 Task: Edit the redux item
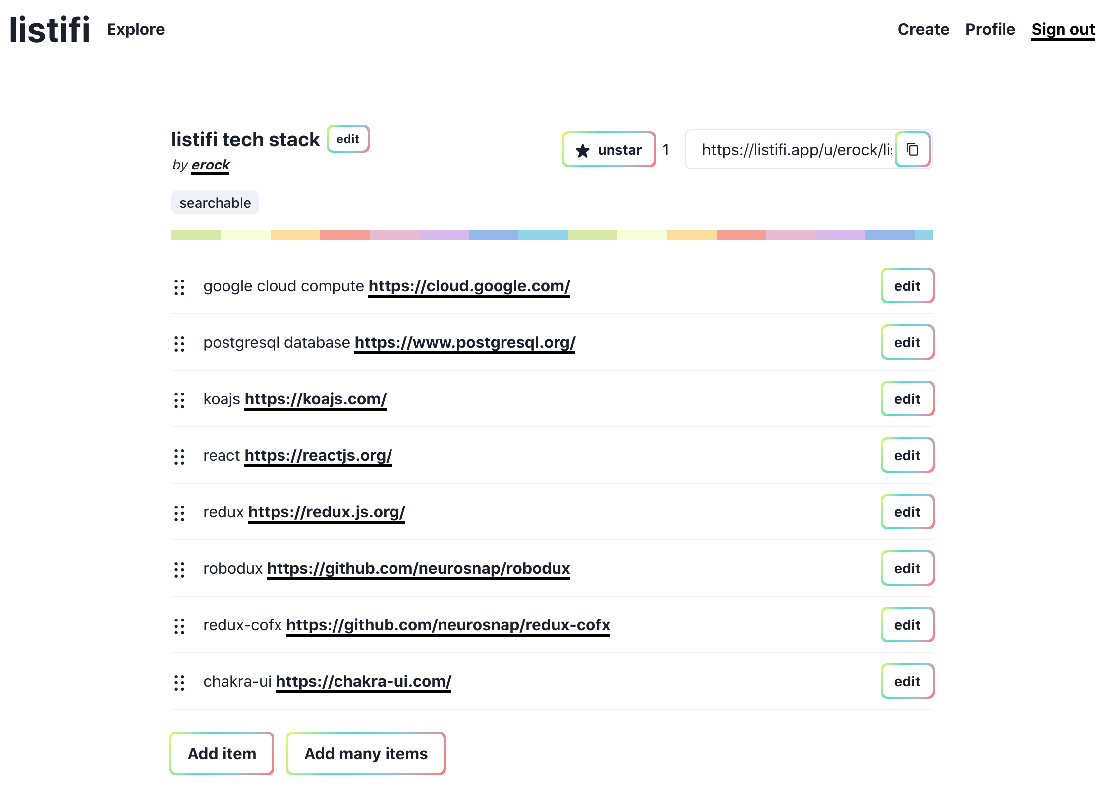pyautogui.click(x=907, y=512)
